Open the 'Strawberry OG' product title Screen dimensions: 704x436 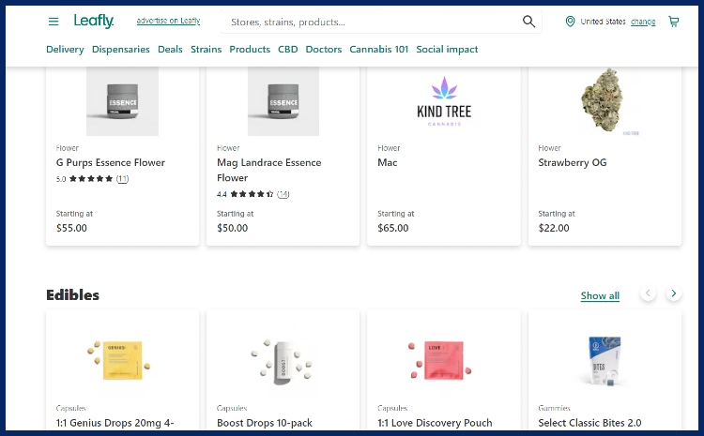pos(573,162)
